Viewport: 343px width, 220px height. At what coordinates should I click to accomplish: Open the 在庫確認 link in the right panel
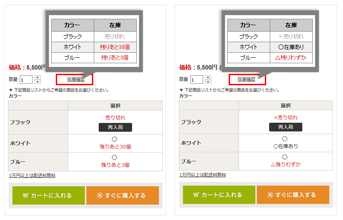[247, 79]
